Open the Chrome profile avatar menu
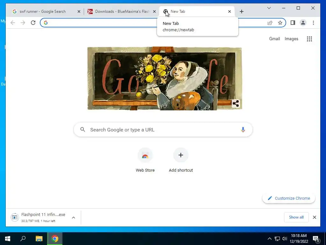 303,23
